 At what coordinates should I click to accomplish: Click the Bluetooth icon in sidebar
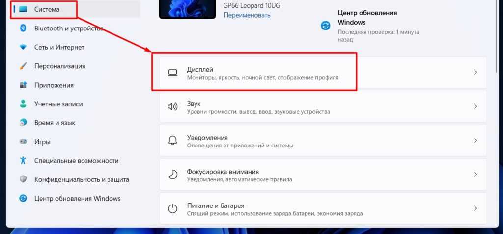tap(23, 28)
